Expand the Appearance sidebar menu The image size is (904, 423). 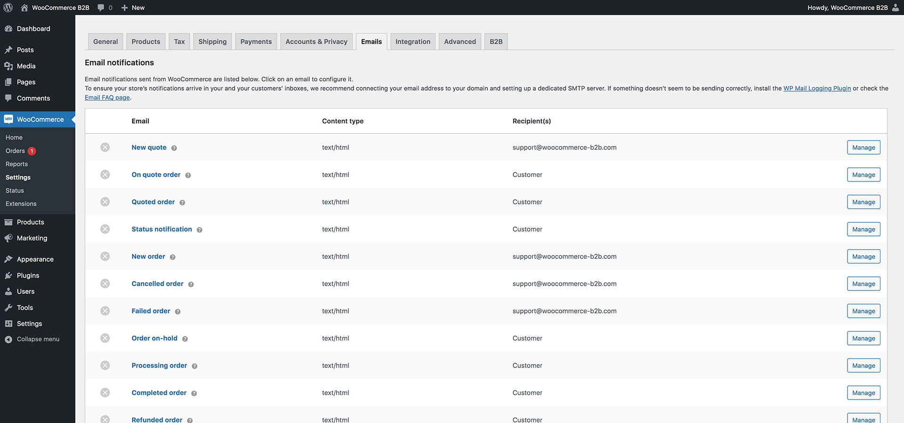tap(35, 259)
